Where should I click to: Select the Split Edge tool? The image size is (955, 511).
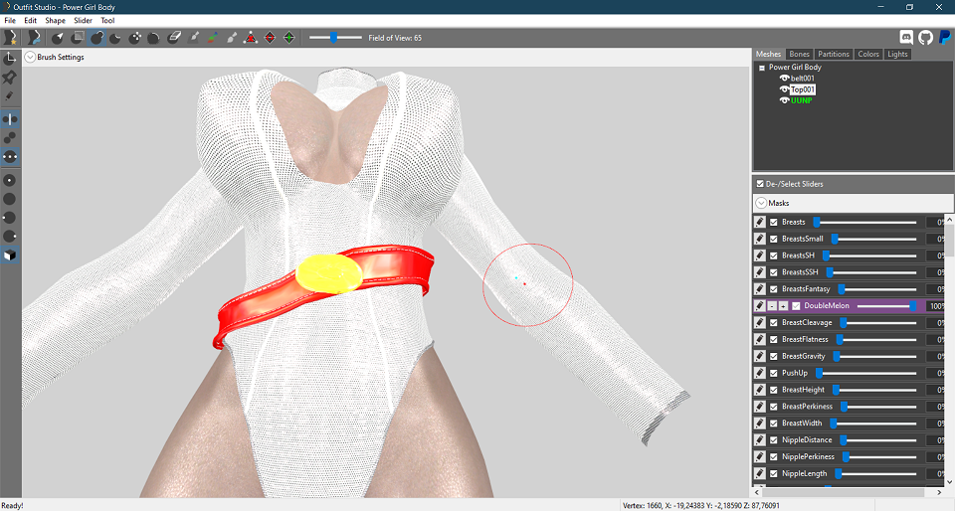(x=289, y=38)
